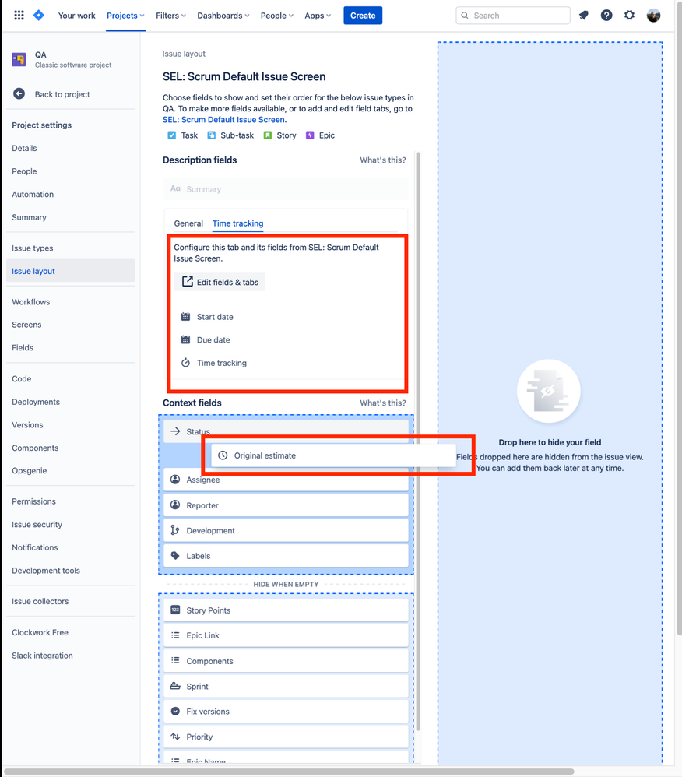Click the Story issue type icon

click(268, 135)
